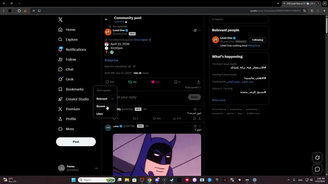Image resolution: width=328 pixels, height=184 pixels.
Task: Open Steam from the taskbar
Action: 172,180
